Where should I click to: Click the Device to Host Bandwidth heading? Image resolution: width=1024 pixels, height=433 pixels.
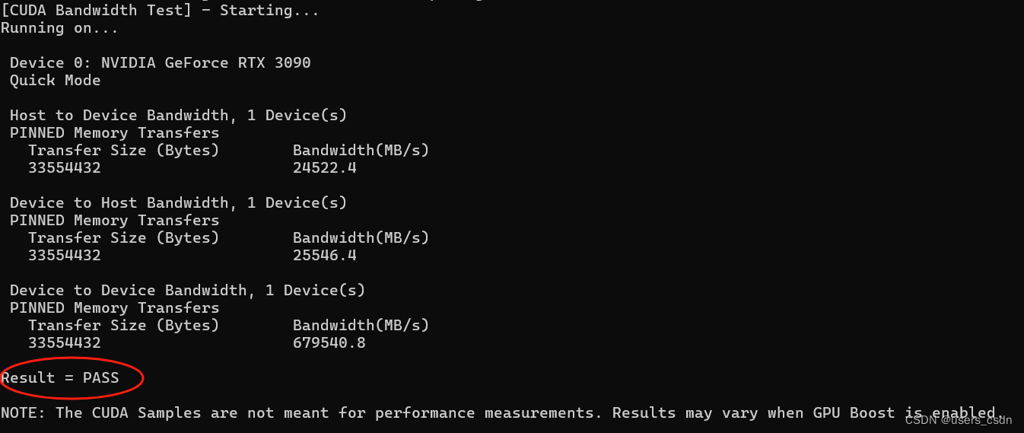(178, 202)
